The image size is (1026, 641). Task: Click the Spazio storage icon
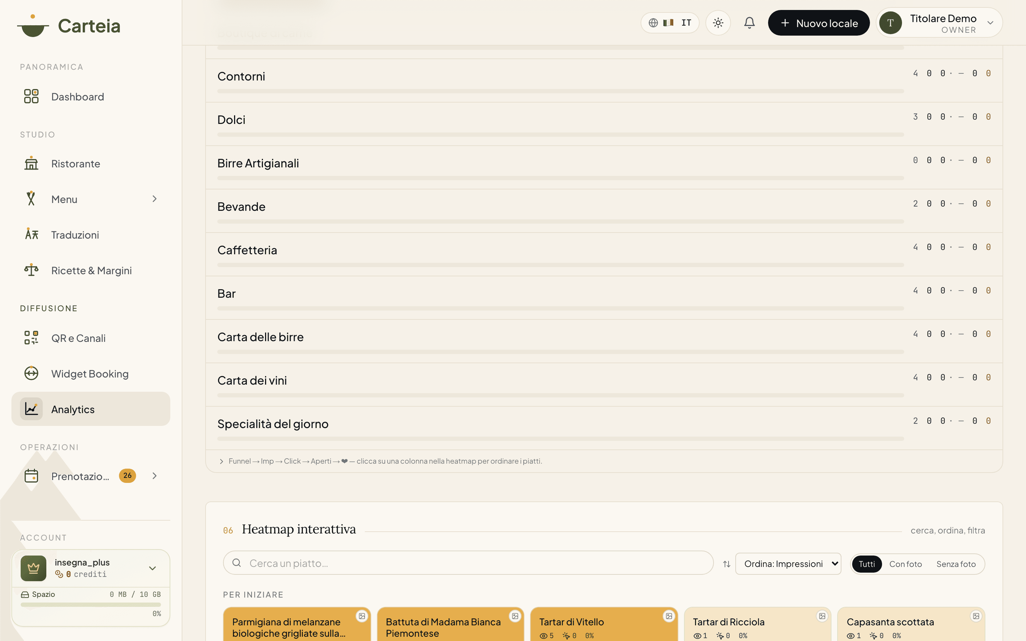[x=25, y=594]
